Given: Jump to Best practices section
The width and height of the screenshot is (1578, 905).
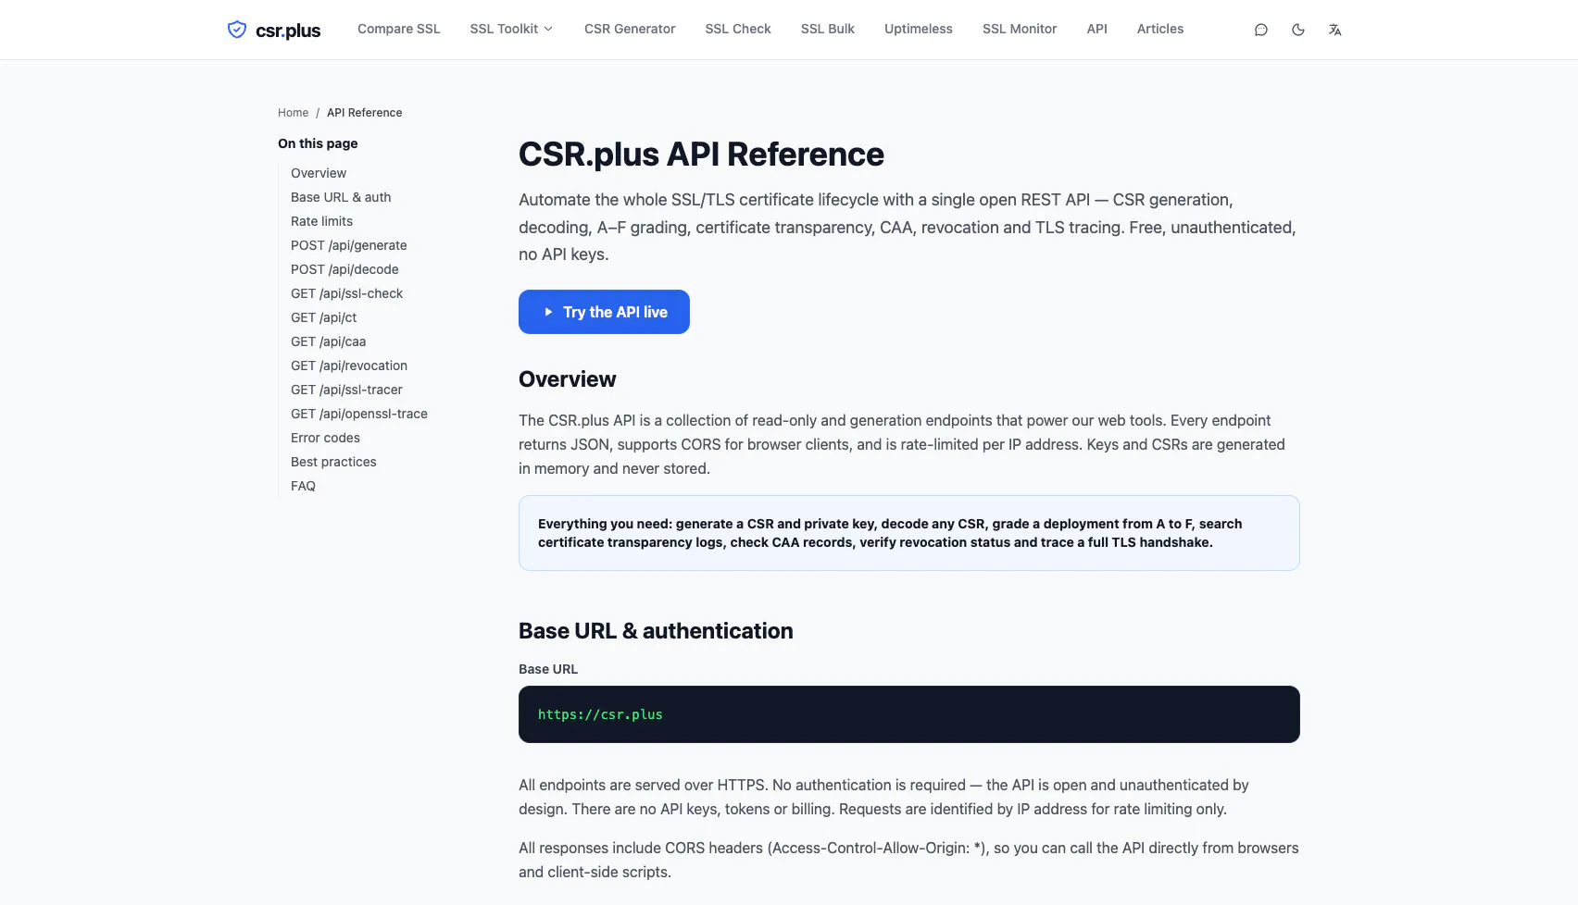Looking at the screenshot, I should [333, 462].
